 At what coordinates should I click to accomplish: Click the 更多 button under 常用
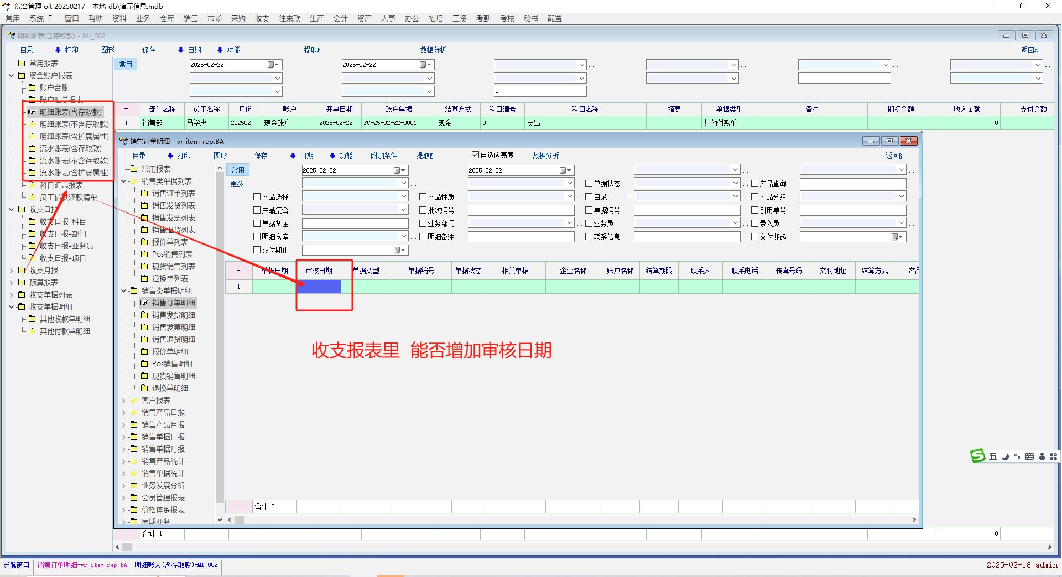pos(237,184)
